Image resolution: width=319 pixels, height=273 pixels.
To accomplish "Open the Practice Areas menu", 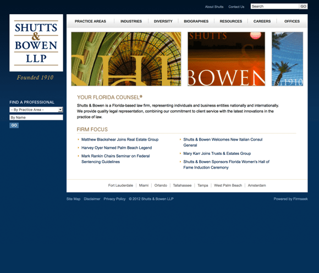I will click(90, 21).
